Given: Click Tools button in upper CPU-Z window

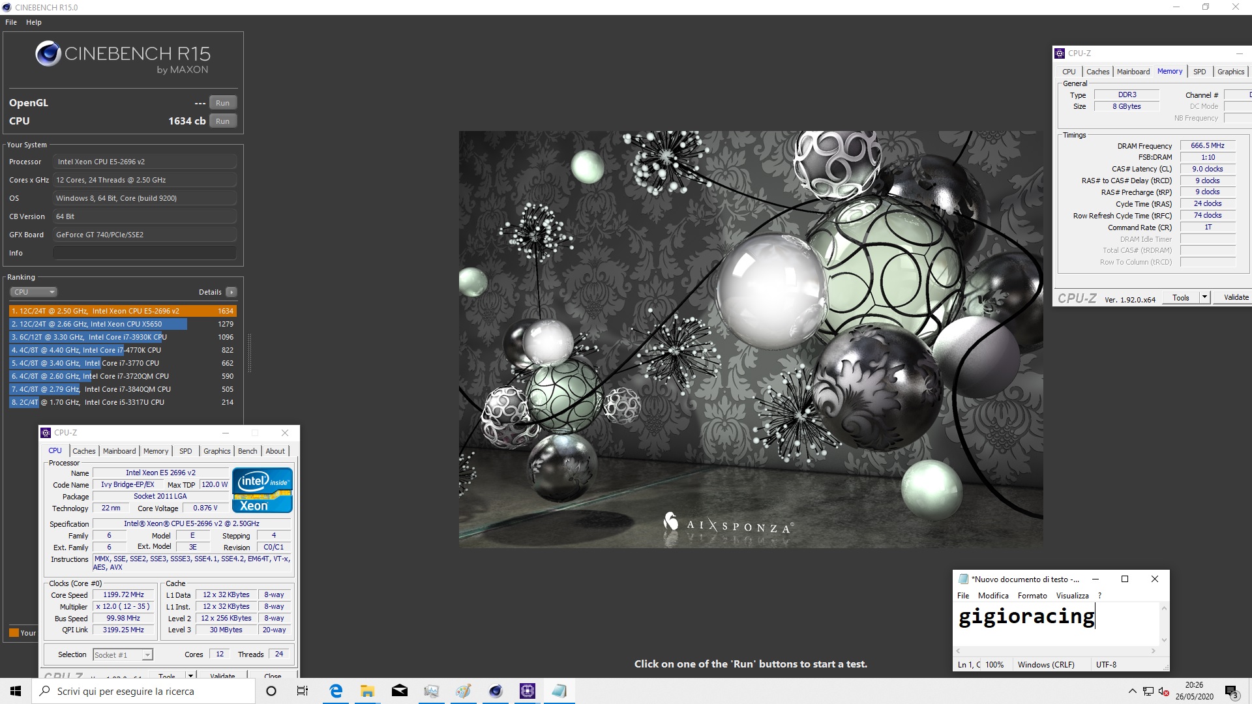Looking at the screenshot, I should pos(1181,298).
